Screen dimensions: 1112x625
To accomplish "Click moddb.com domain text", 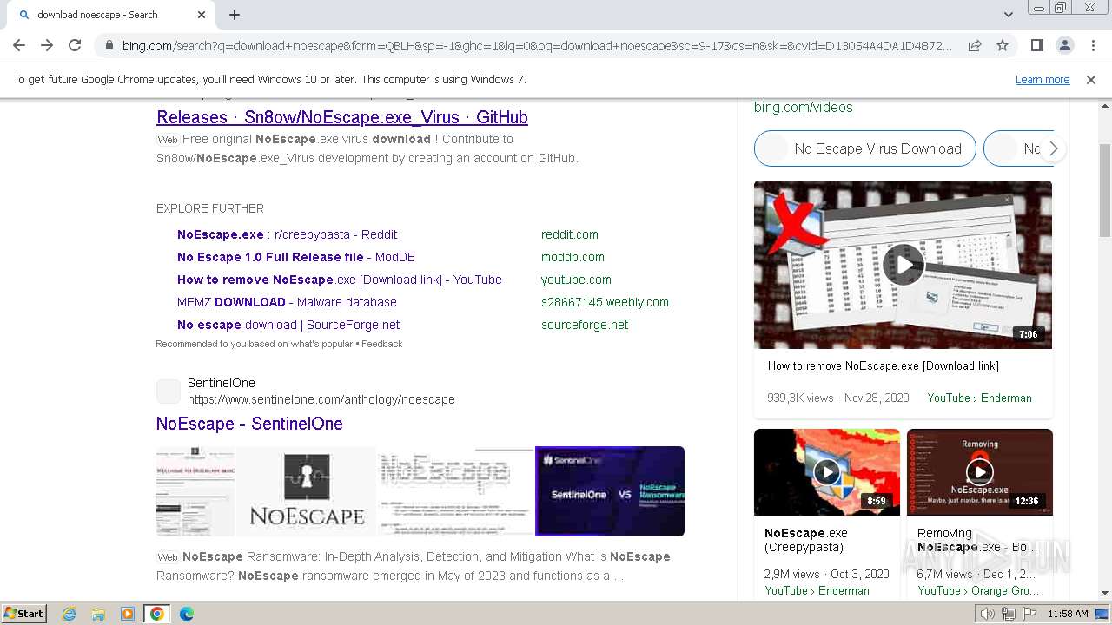I will 573,257.
